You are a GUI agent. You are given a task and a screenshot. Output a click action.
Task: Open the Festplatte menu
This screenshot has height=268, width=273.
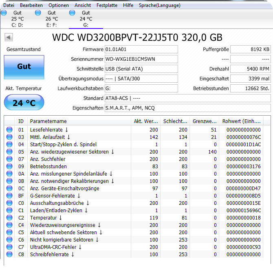tap(107, 5)
